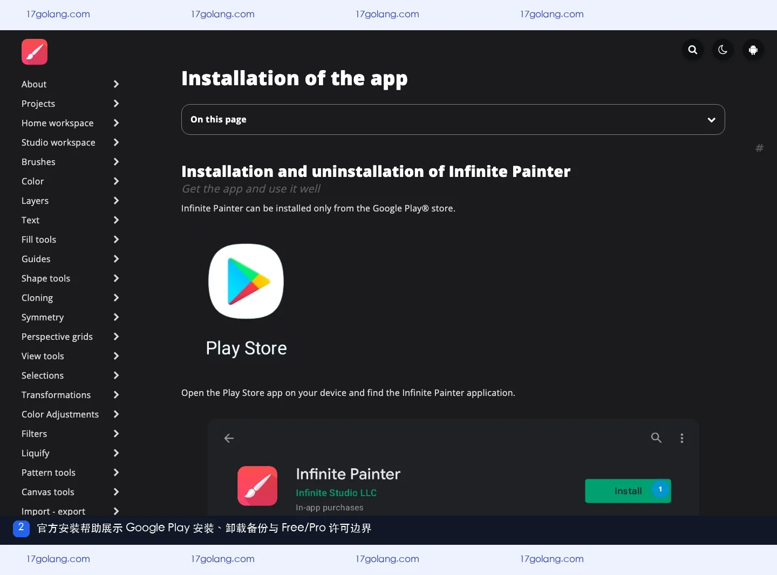Click the Play Store caption text
The image size is (777, 575).
pos(246,348)
